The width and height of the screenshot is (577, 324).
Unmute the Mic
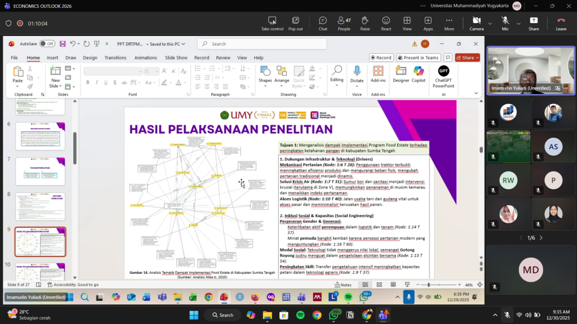tap(505, 23)
